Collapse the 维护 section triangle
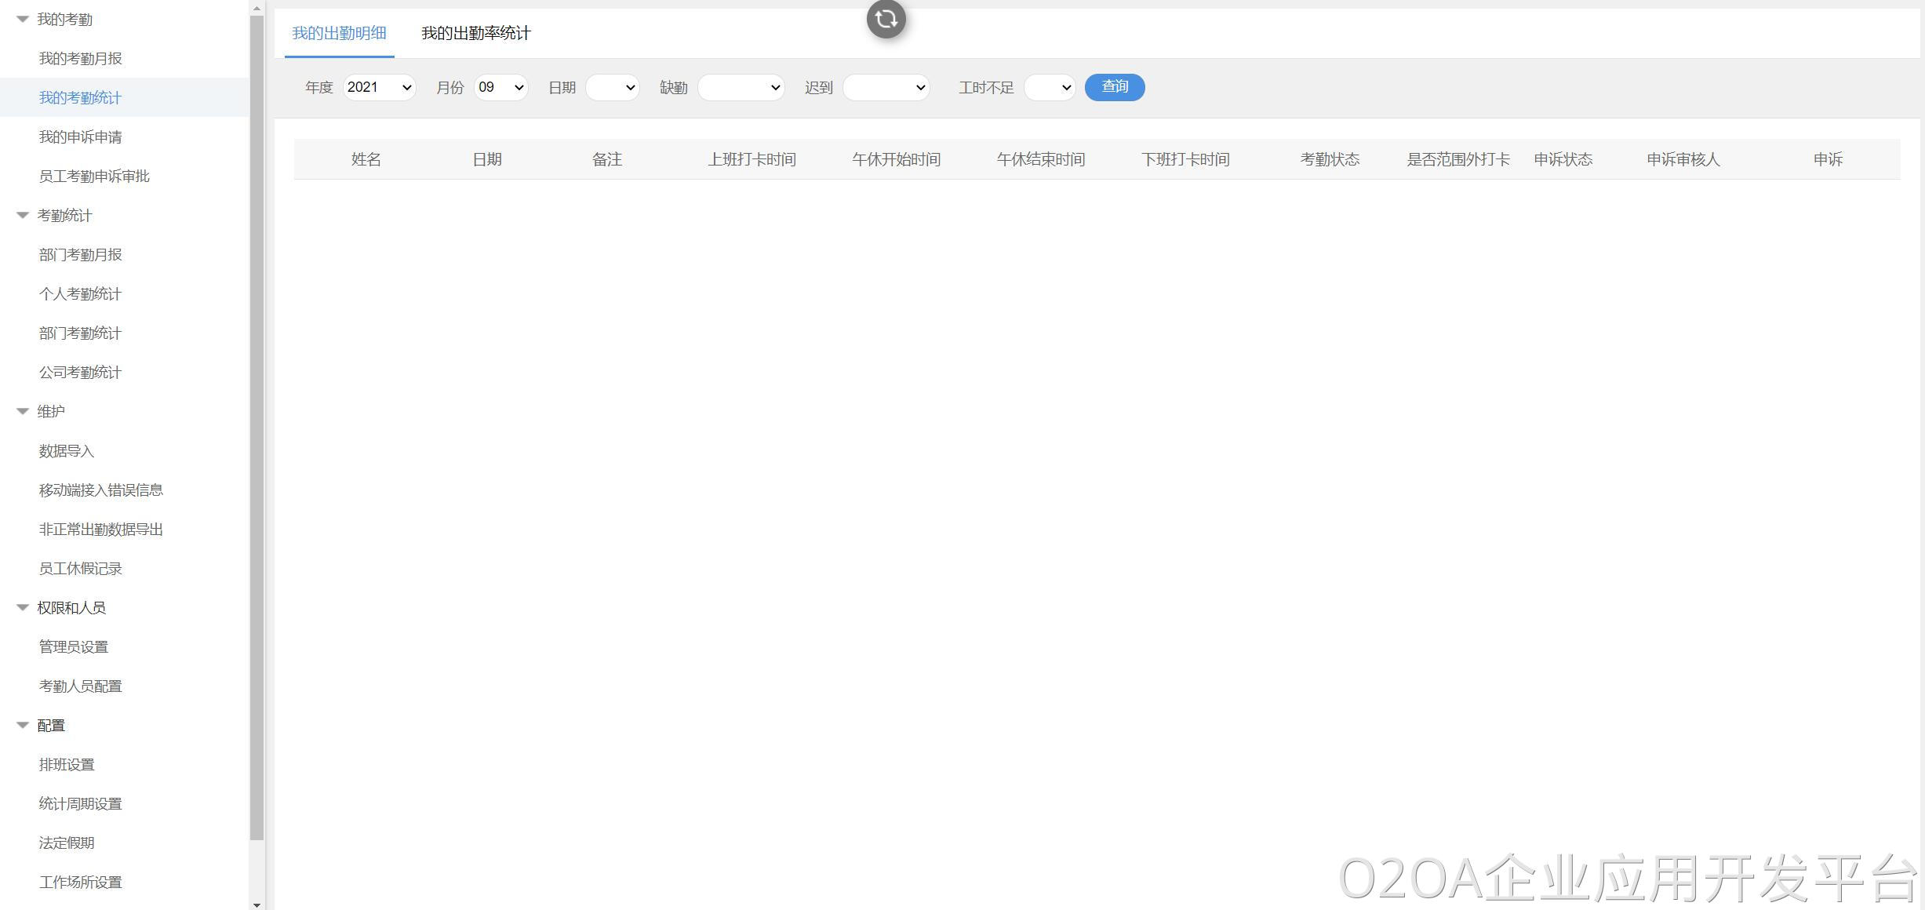Image resolution: width=1925 pixels, height=910 pixels. [x=23, y=411]
